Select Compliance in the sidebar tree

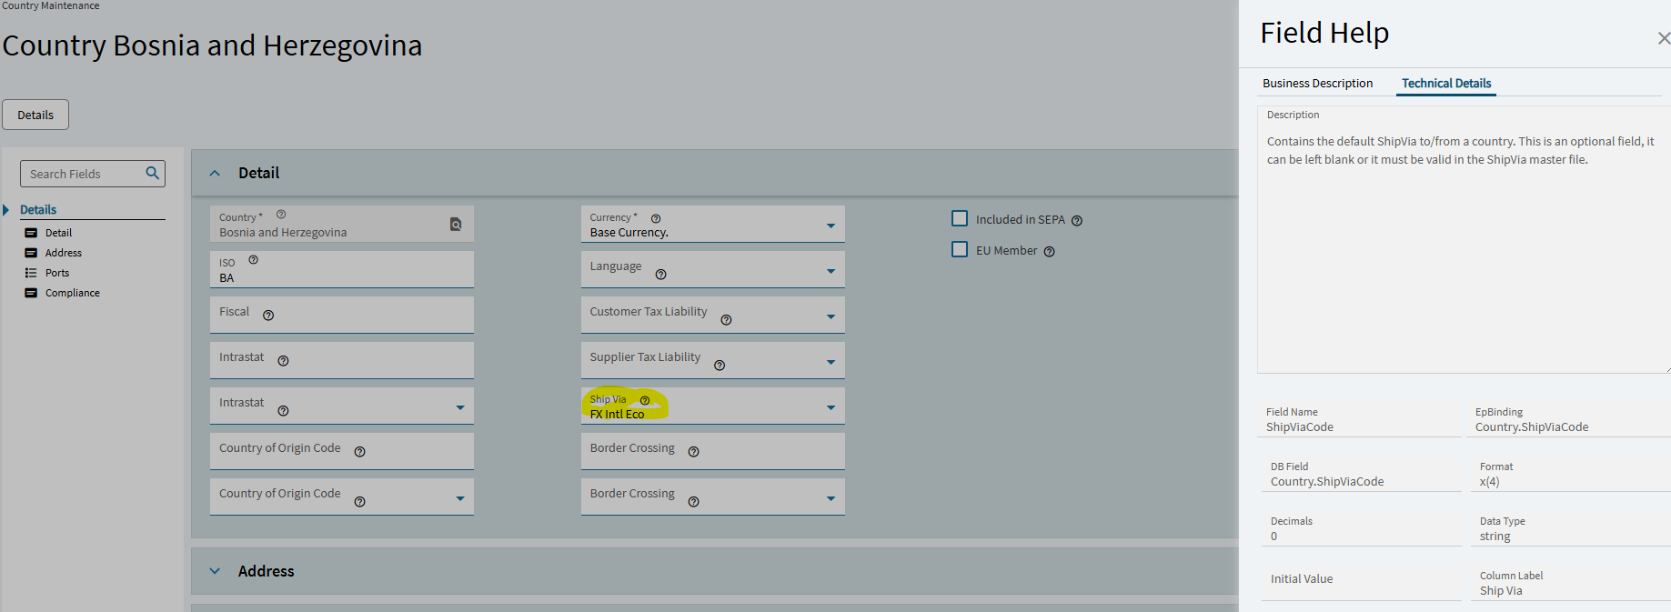pos(73,293)
